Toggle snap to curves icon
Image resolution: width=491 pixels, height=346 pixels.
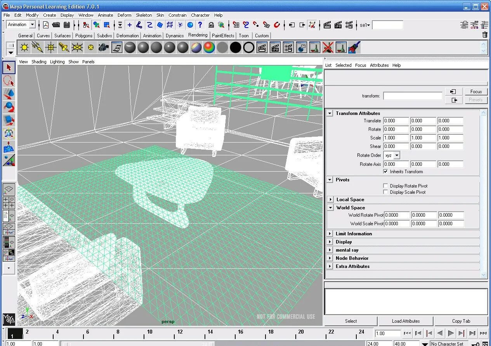(246, 25)
